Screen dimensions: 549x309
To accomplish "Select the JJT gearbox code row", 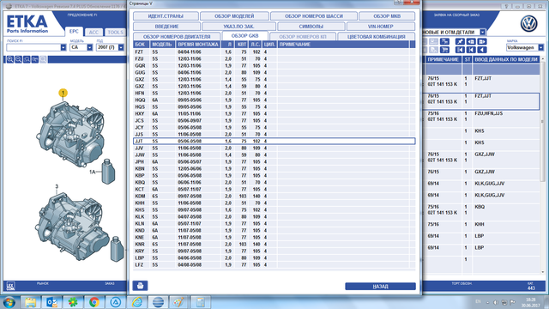I will [x=274, y=141].
